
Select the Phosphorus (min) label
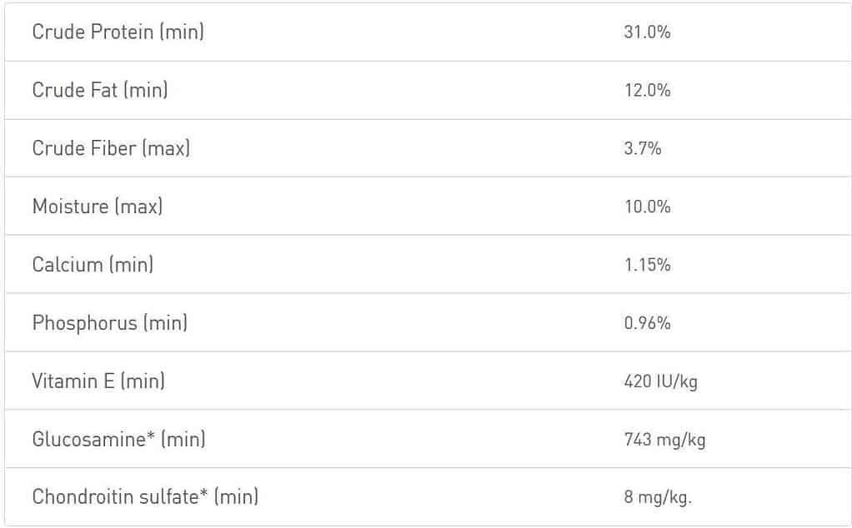(110, 322)
